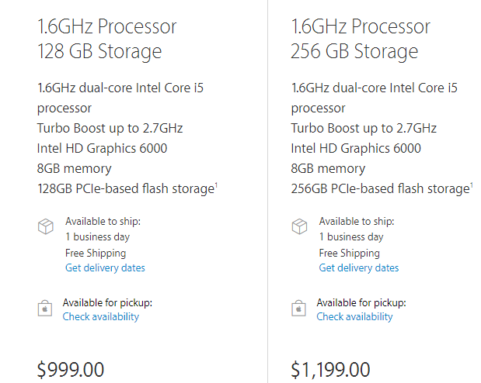The height and width of the screenshot is (383, 481).
Task: Click Free Shipping text under 256 GB model
Action: 349,254
